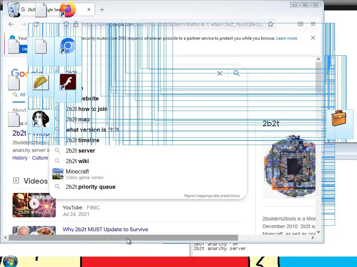Image resolution: width=357 pixels, height=267 pixels.
Task: Click the browser forward arrow
Action: pos(23,24)
